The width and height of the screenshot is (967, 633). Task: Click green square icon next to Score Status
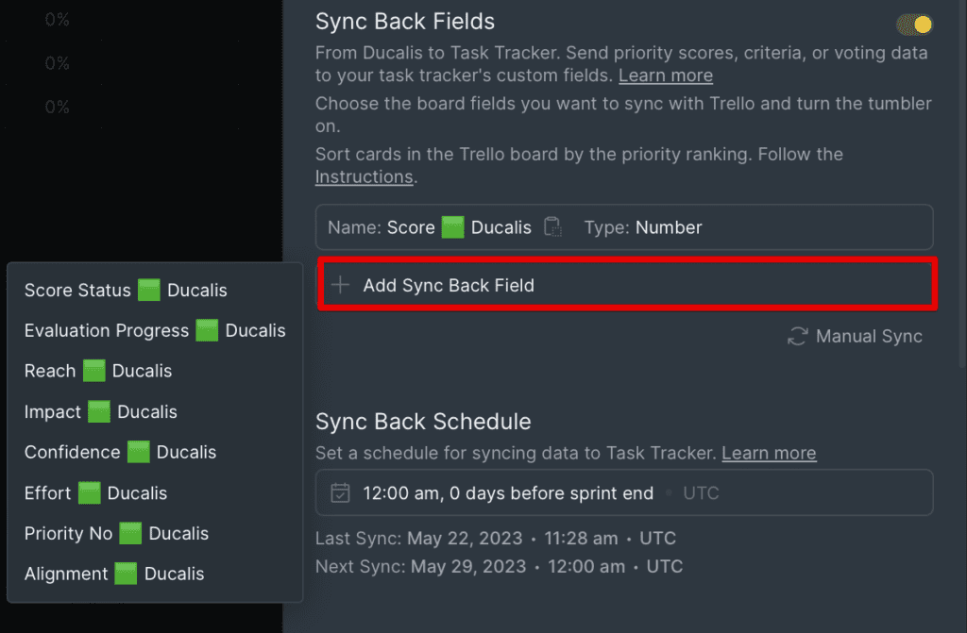click(x=148, y=290)
